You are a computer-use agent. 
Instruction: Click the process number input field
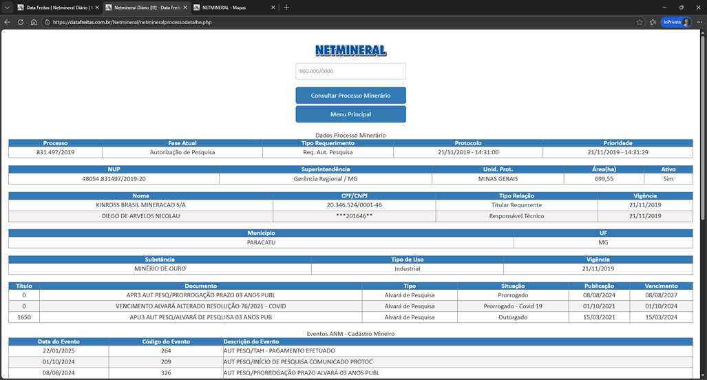pyautogui.click(x=351, y=71)
